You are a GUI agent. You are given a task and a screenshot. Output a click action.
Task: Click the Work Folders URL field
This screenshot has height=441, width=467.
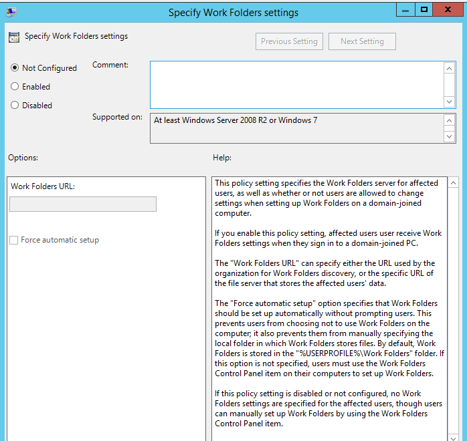tap(83, 204)
